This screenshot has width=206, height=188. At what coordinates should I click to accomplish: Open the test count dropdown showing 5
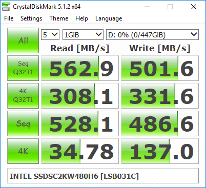(x=50, y=35)
